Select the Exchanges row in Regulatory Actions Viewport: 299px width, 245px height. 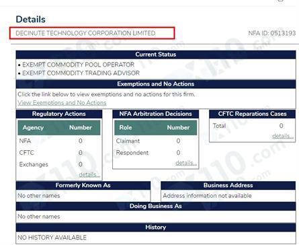coord(59,164)
